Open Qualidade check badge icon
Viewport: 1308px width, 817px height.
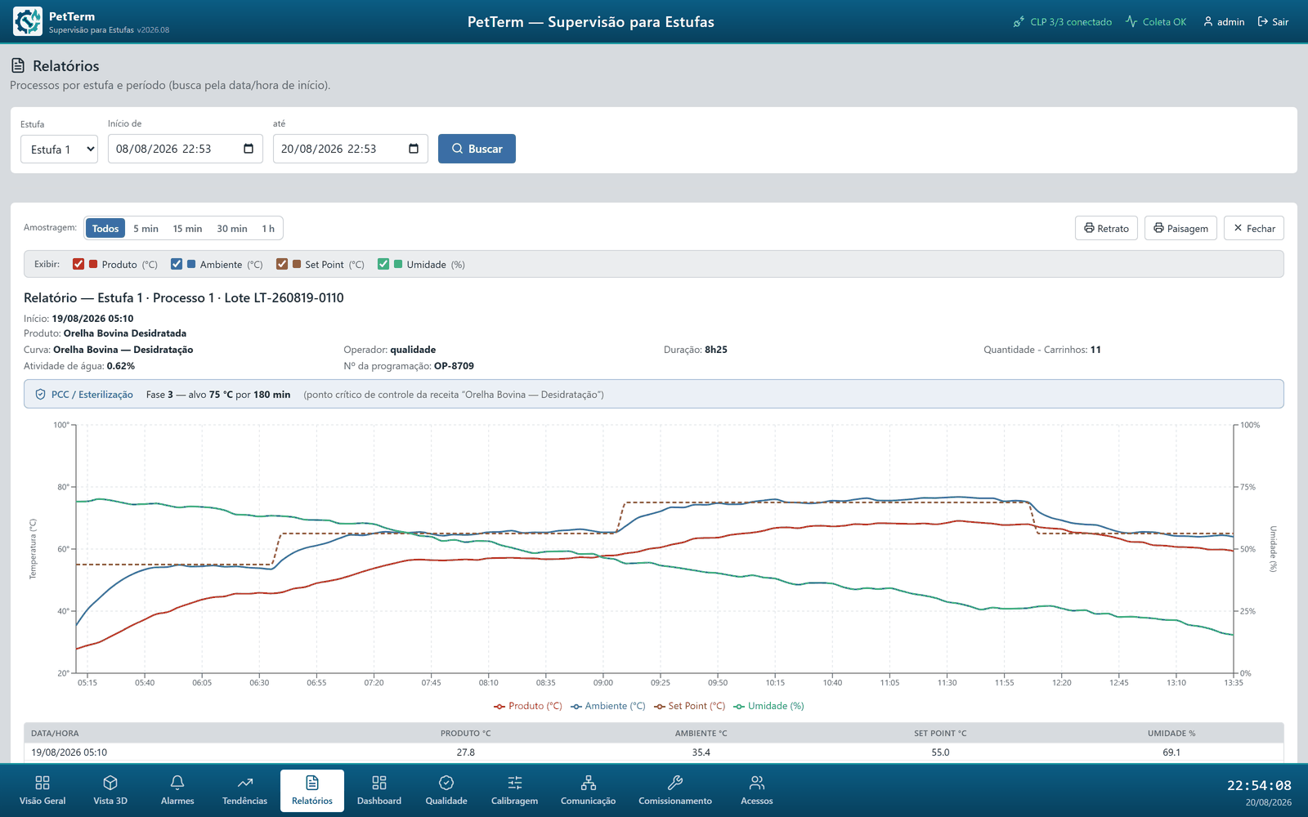pyautogui.click(x=446, y=783)
